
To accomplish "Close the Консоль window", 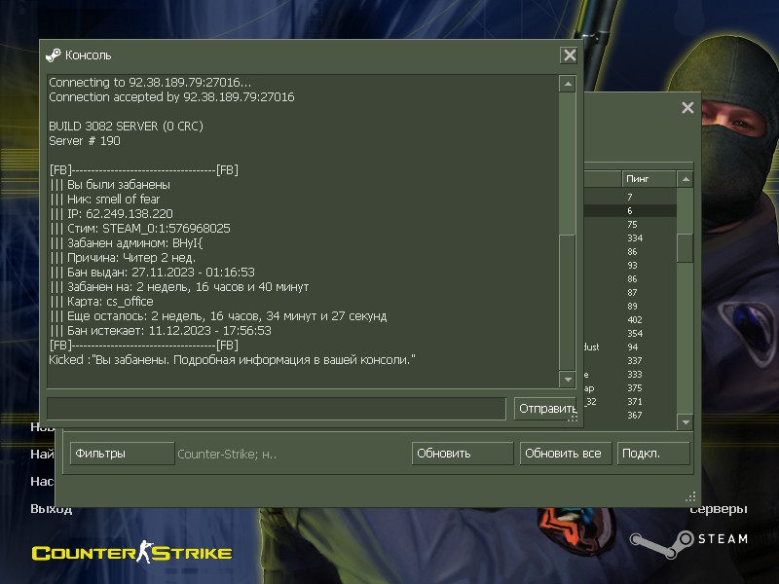I will (570, 55).
